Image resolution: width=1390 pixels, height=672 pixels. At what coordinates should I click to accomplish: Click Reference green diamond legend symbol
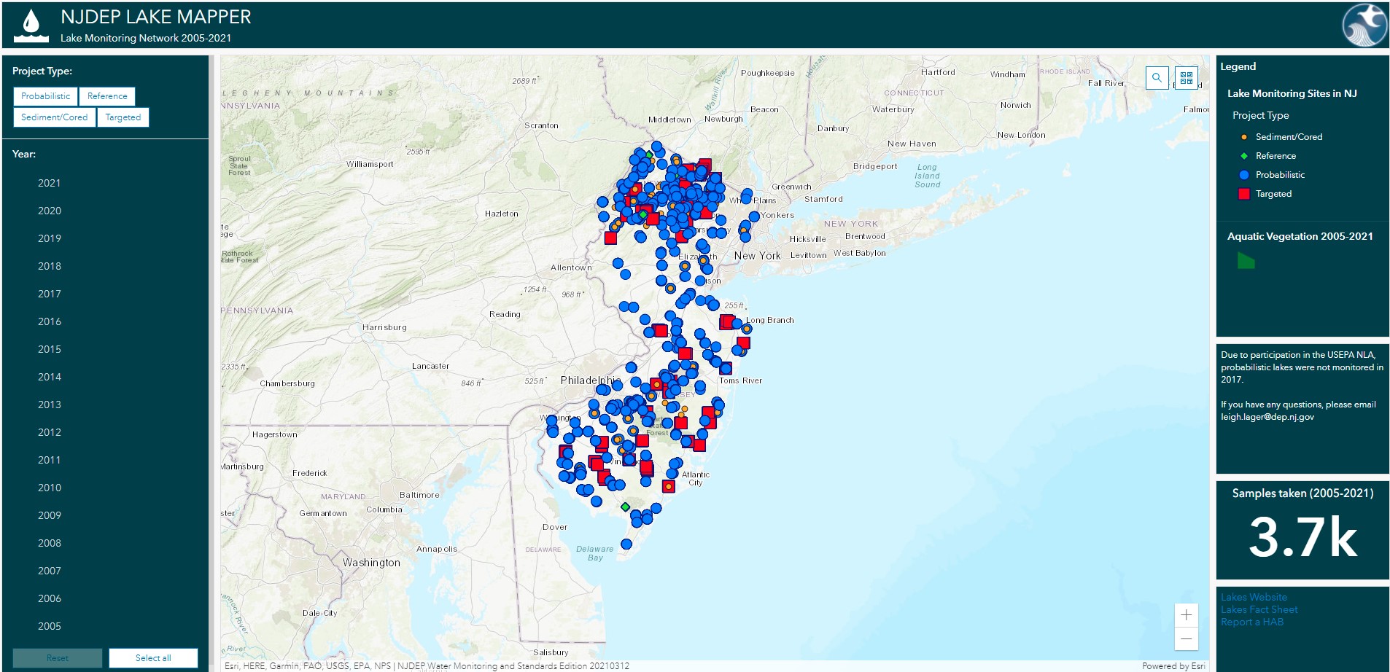[x=1244, y=156]
